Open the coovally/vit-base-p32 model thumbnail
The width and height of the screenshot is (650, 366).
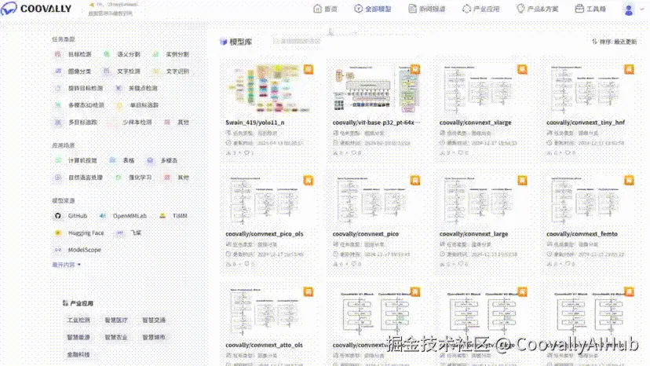(376, 89)
